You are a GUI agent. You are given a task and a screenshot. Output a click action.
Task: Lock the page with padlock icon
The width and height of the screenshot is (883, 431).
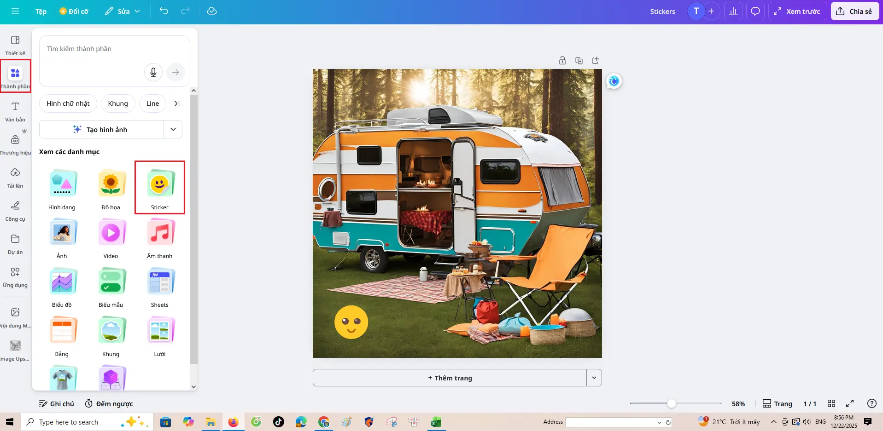click(562, 61)
